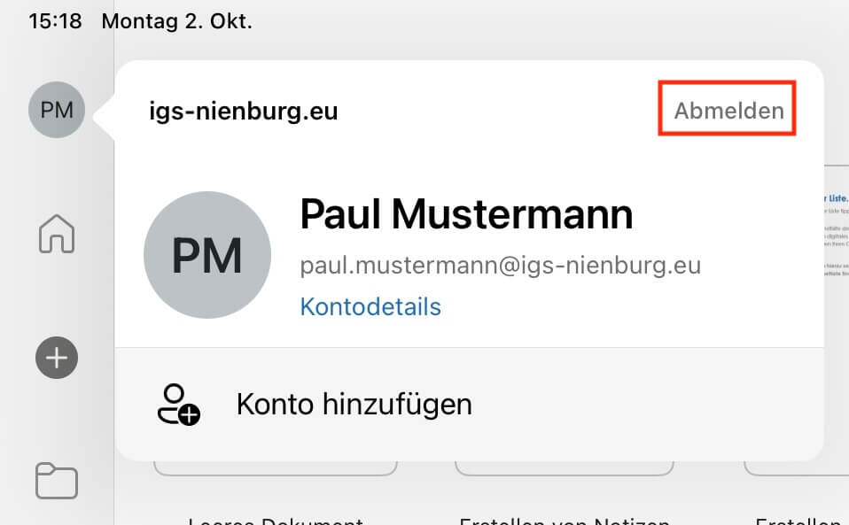The height and width of the screenshot is (525, 849).
Task: Open the folder icon in the sidebar
Action: 57,481
